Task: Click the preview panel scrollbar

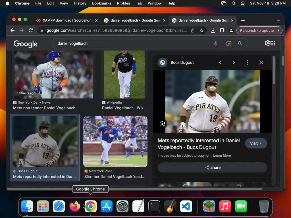Action: [x=274, y=70]
